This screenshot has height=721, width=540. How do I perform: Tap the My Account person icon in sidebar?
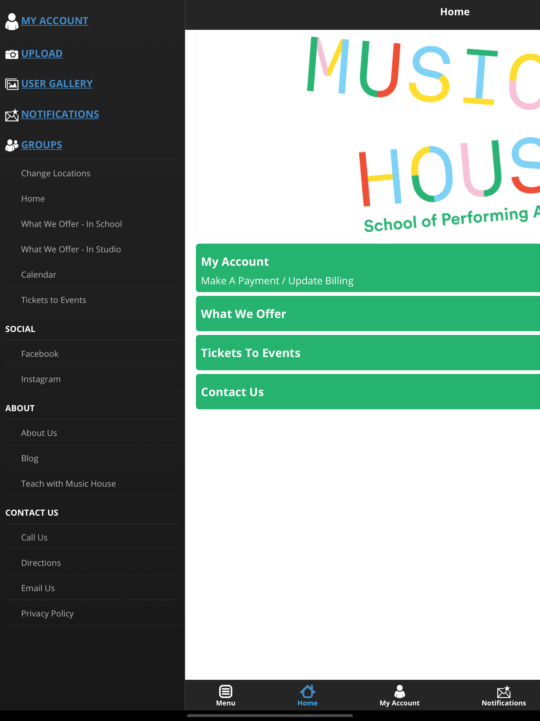(x=12, y=22)
